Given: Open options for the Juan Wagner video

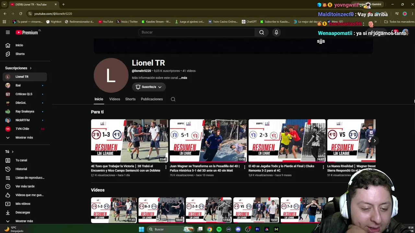Looking at the screenshot, I should click(x=245, y=167).
